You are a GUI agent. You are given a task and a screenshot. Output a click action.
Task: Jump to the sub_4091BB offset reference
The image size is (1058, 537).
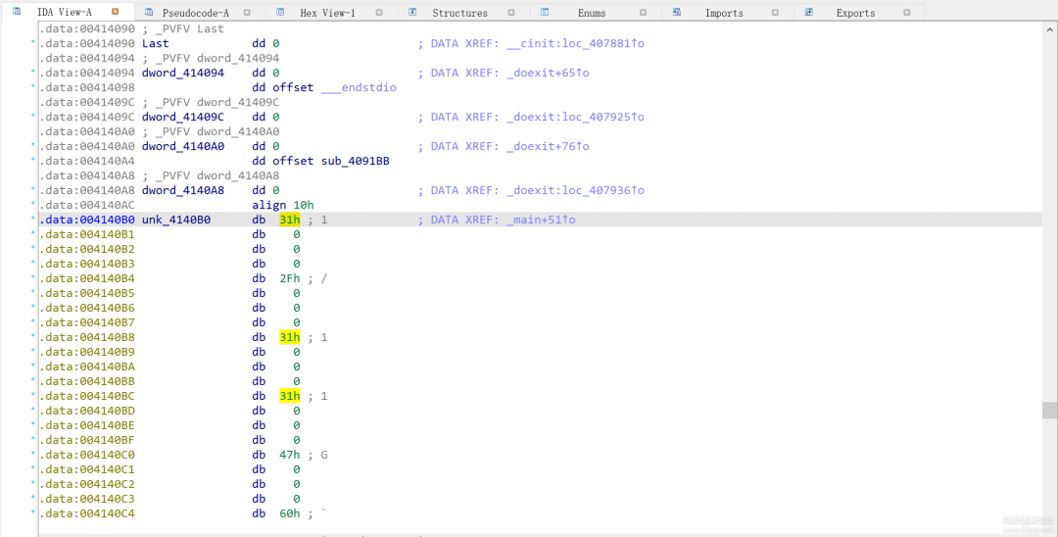pos(355,161)
